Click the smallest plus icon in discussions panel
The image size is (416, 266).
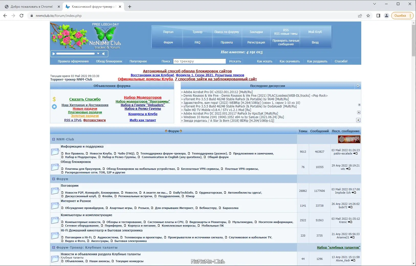(x=359, y=105)
